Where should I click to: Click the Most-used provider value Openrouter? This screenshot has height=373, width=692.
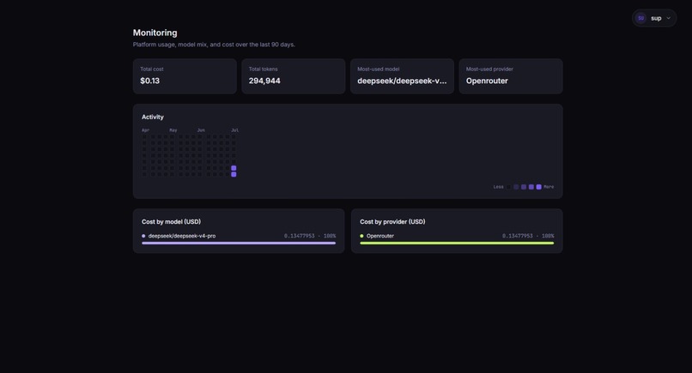point(487,81)
